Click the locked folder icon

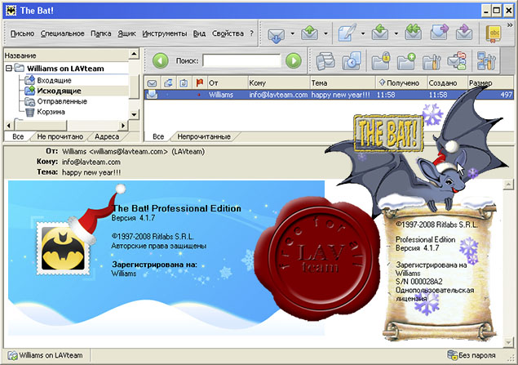pyautogui.click(x=381, y=60)
